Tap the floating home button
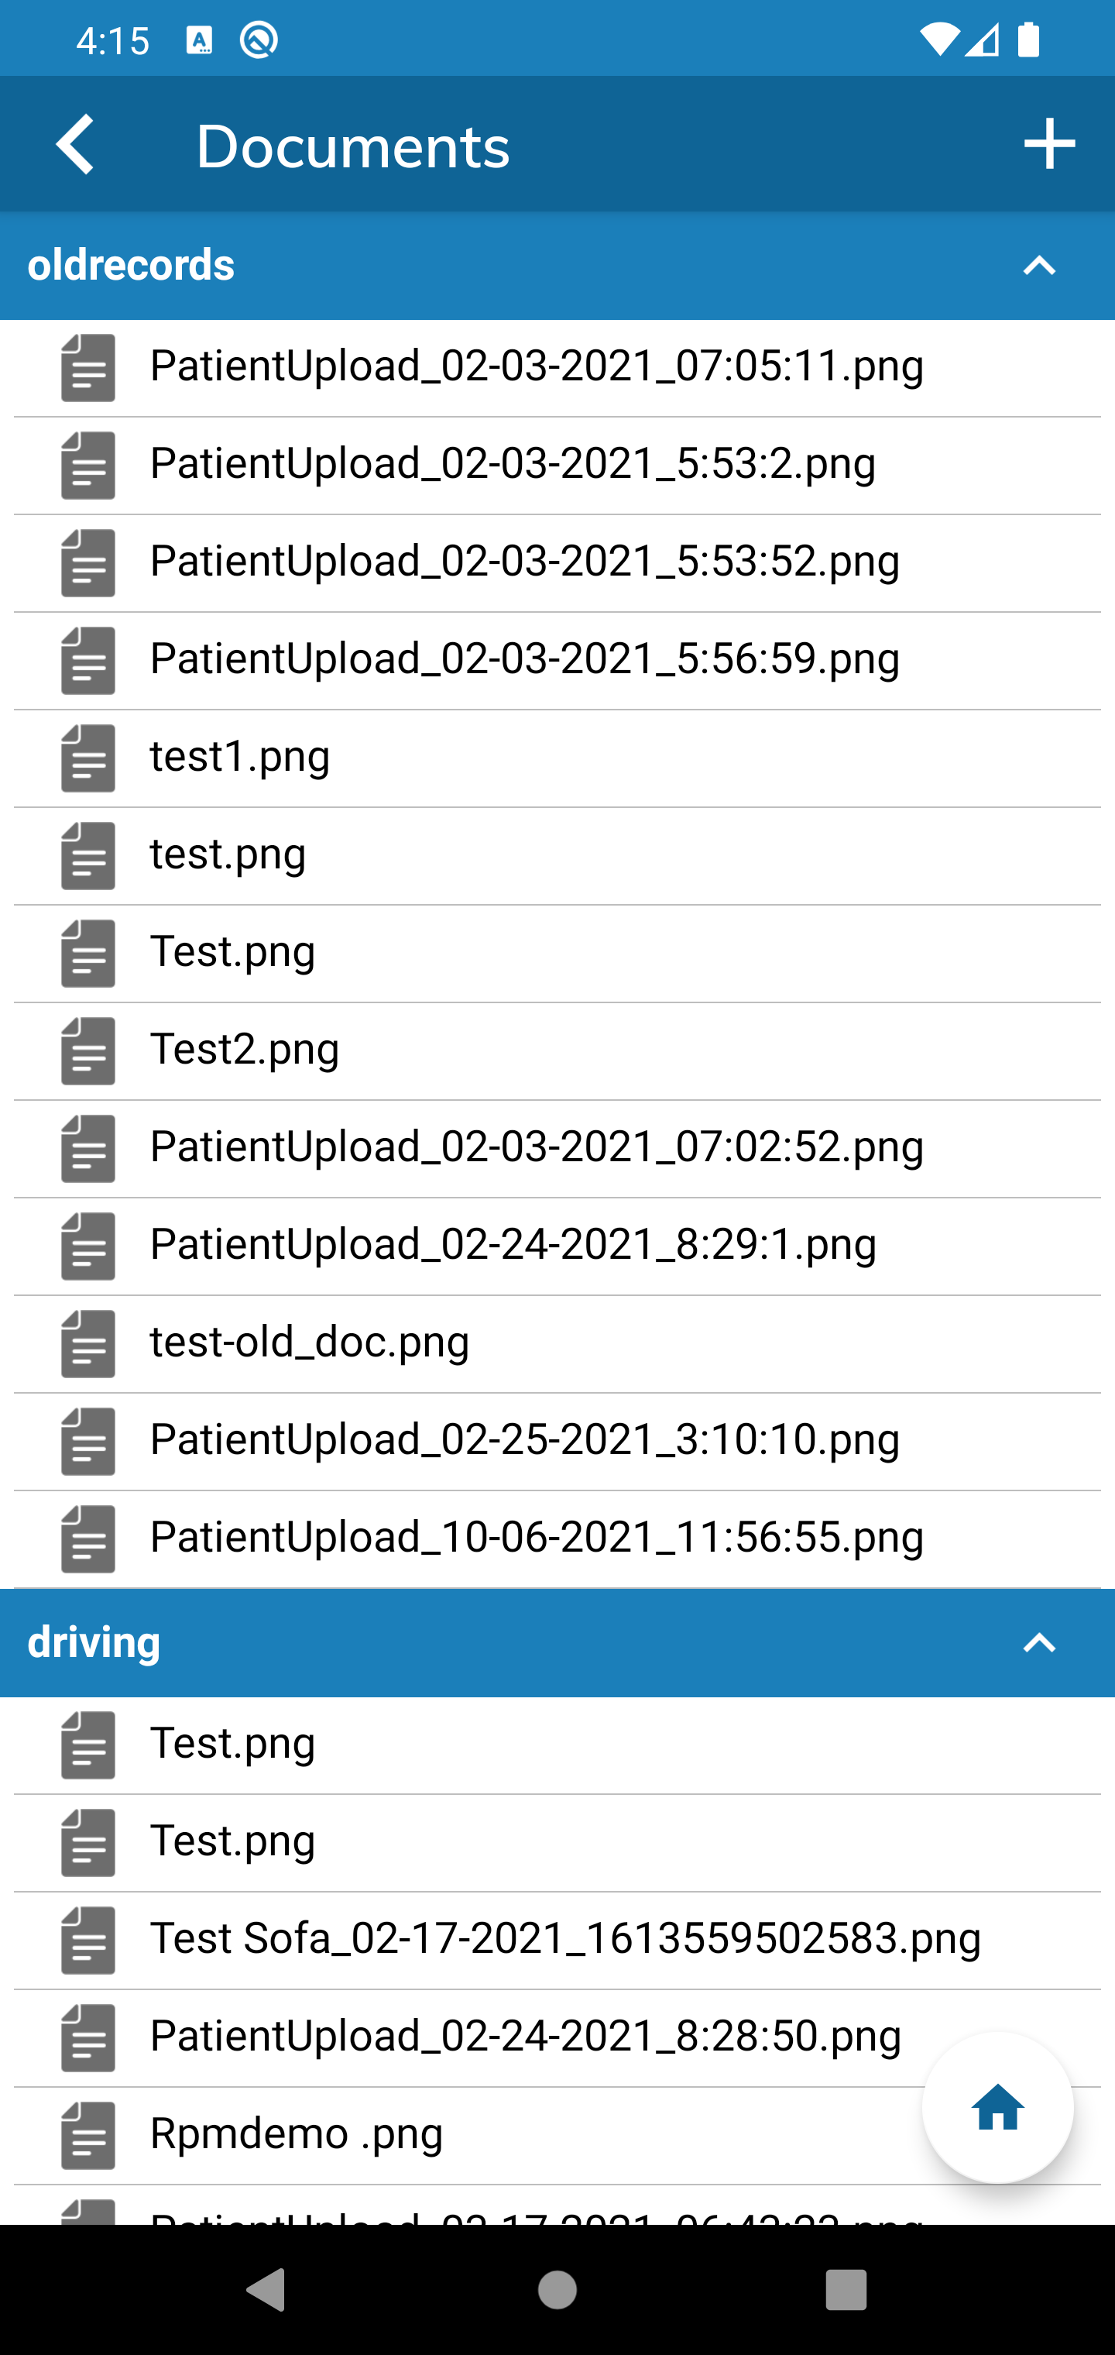This screenshot has width=1115, height=2355. (x=997, y=2107)
